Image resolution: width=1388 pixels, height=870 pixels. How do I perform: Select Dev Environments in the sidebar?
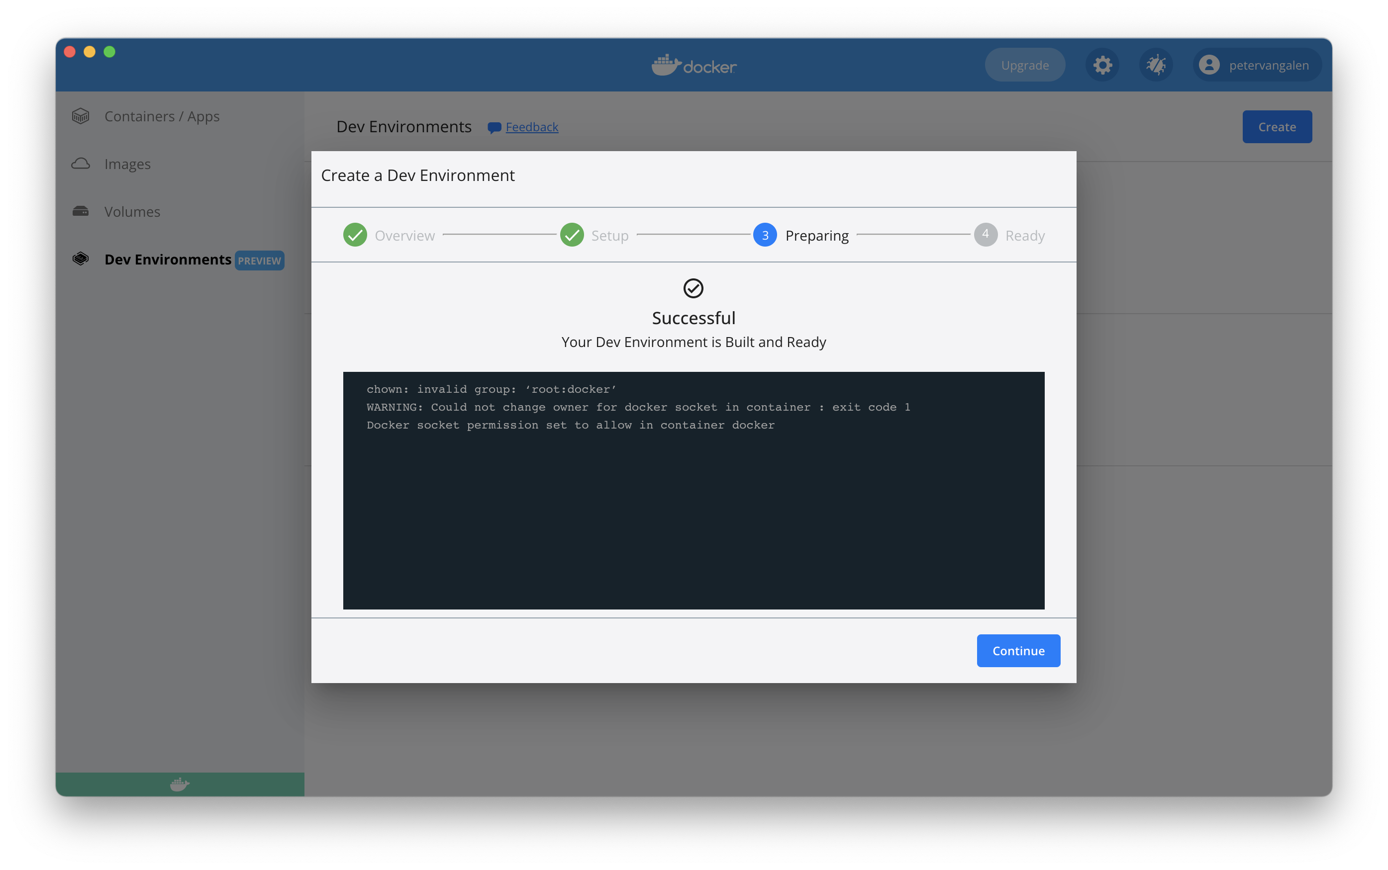pos(168,260)
